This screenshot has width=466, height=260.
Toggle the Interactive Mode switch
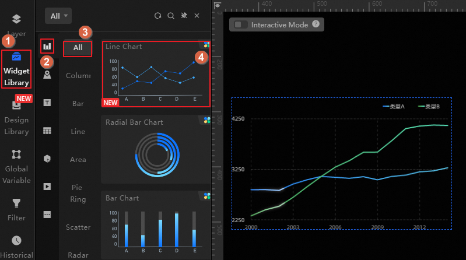tap(240, 24)
